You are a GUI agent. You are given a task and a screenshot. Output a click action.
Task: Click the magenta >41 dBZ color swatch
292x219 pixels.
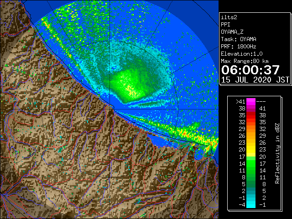(x=251, y=101)
